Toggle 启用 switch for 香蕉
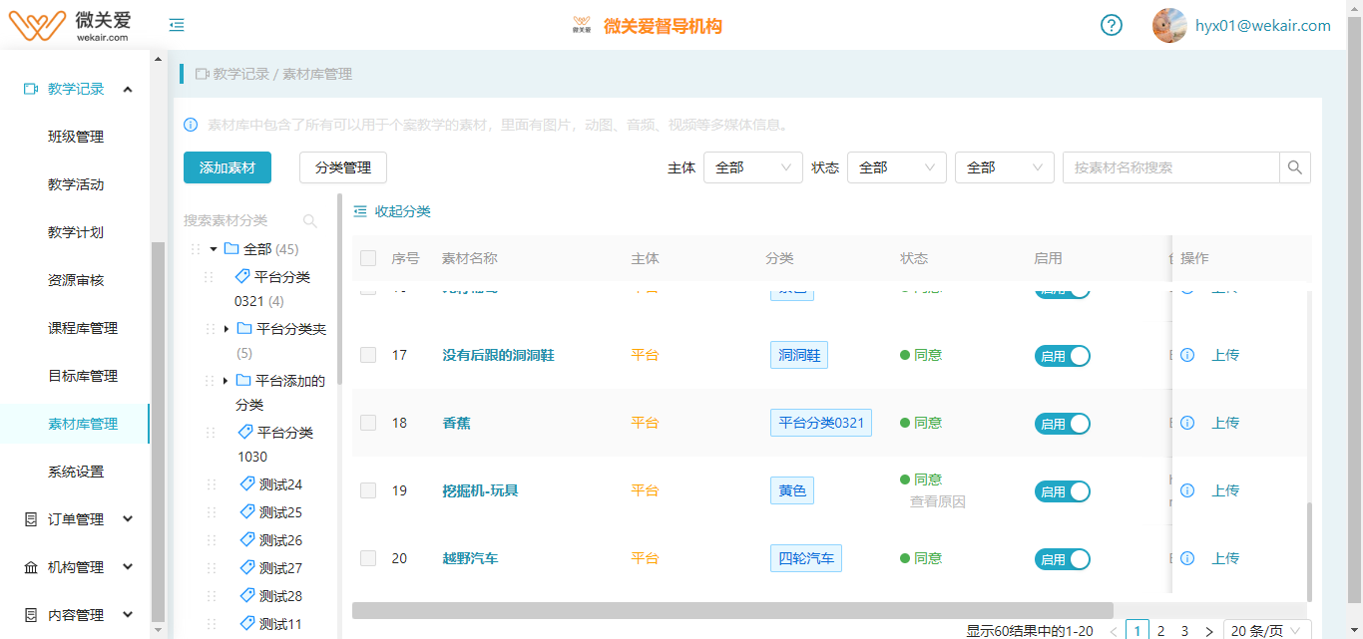This screenshot has width=1363, height=639. (1063, 424)
